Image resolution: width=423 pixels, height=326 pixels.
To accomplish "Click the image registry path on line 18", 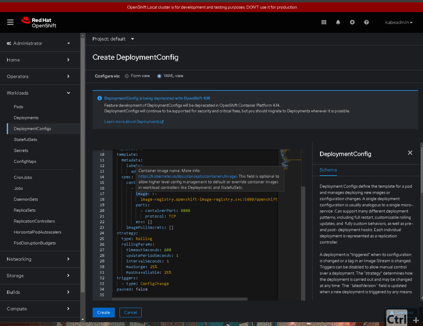I will coord(209,200).
